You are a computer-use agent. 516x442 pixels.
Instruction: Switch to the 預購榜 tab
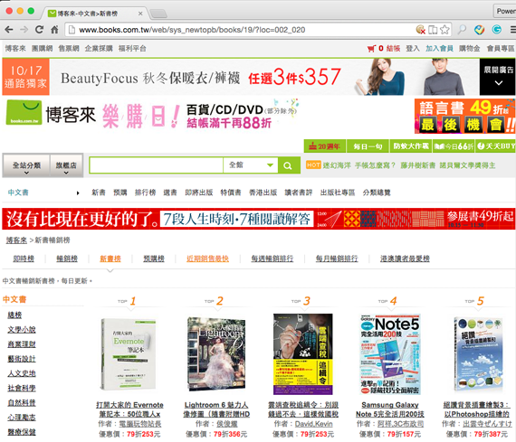click(x=154, y=259)
